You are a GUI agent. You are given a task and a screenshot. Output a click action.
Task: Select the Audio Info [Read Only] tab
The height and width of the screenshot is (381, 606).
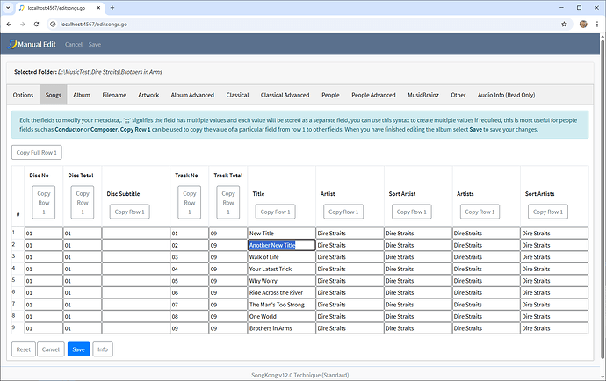click(505, 95)
